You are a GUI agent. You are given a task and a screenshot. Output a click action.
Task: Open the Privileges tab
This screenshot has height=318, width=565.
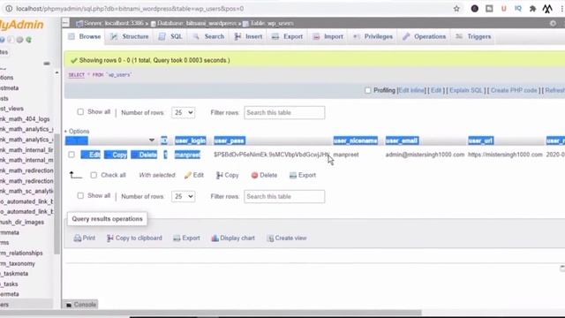click(373, 36)
